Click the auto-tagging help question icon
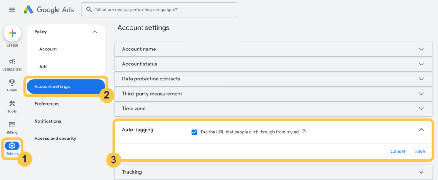The height and width of the screenshot is (180, 438). pos(304,131)
